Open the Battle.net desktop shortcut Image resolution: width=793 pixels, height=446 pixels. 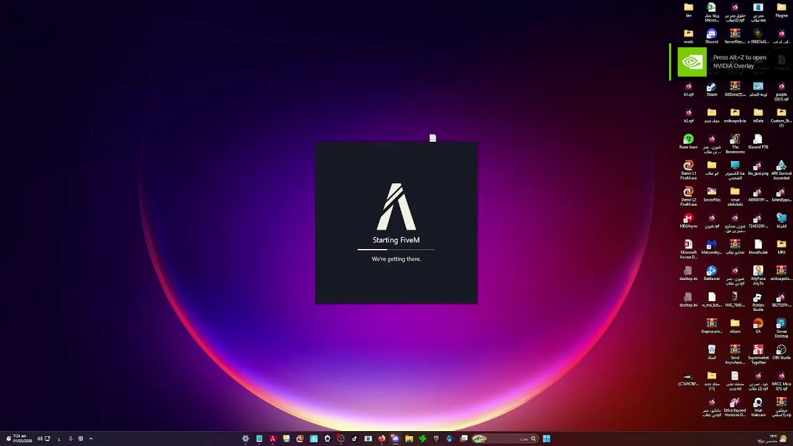click(x=711, y=274)
